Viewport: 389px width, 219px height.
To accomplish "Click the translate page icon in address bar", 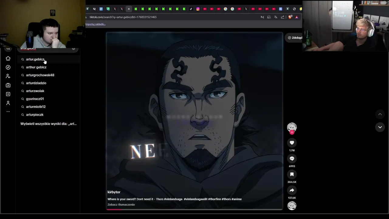I will pos(276,17).
